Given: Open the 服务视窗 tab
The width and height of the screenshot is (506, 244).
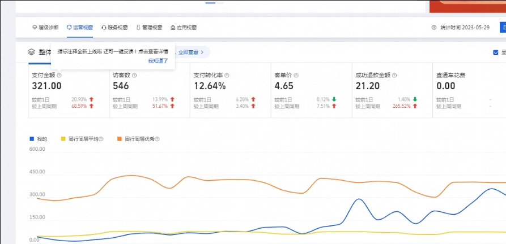Looking at the screenshot, I should click(x=114, y=27).
